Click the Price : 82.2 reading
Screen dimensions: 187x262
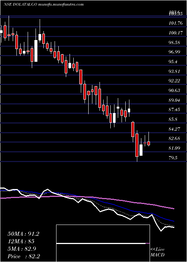point(24,256)
